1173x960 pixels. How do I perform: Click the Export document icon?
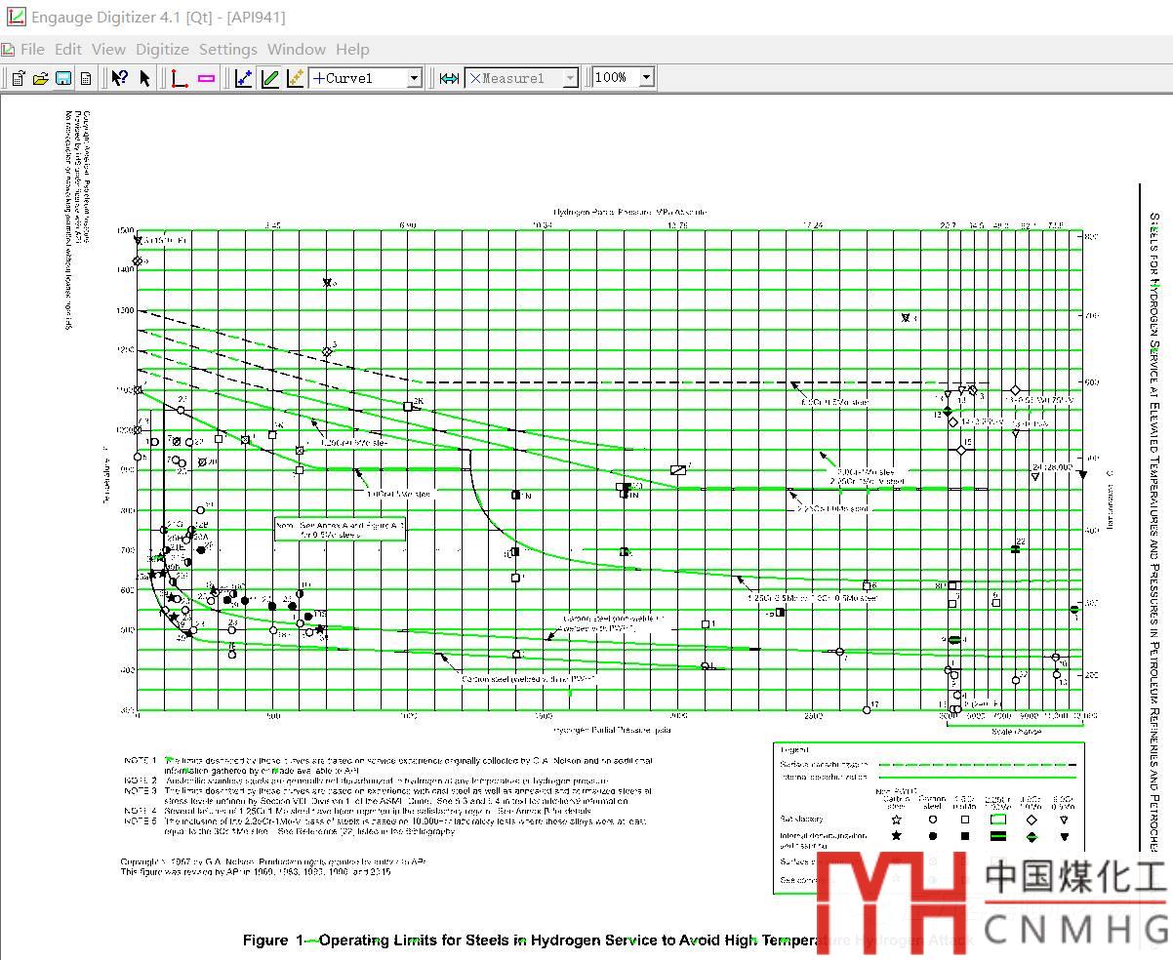click(x=86, y=78)
